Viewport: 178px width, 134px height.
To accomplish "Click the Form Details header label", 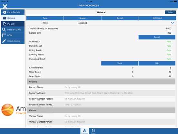I will [x=14, y=12].
